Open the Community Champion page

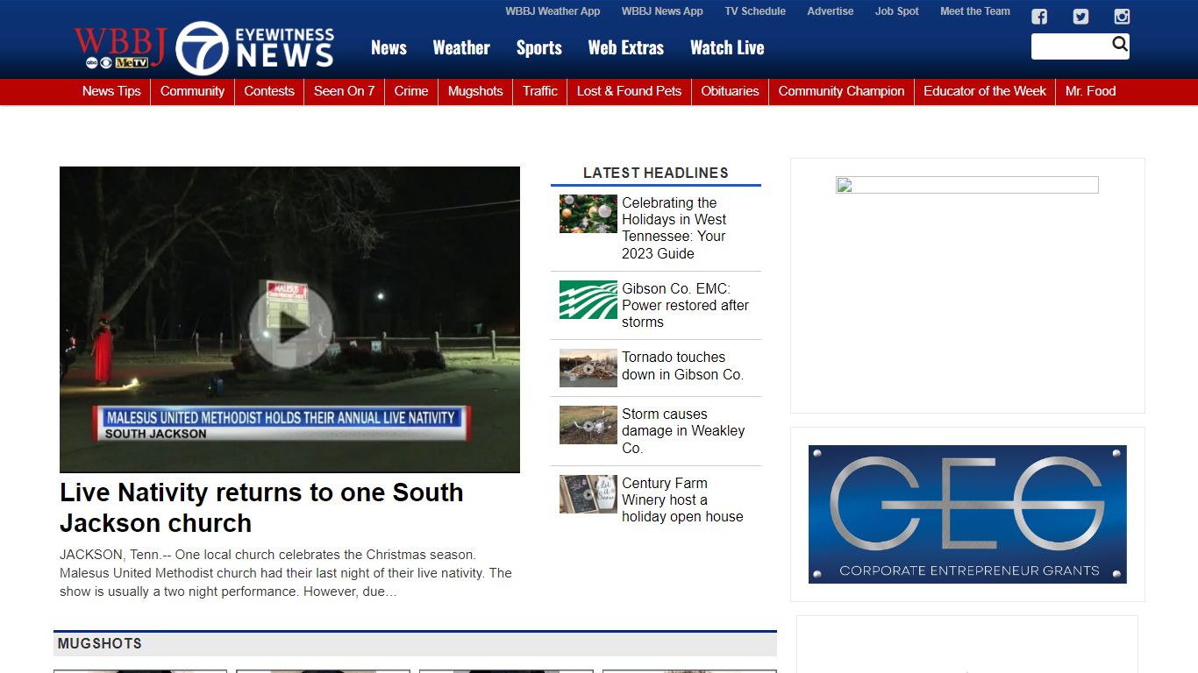(841, 91)
